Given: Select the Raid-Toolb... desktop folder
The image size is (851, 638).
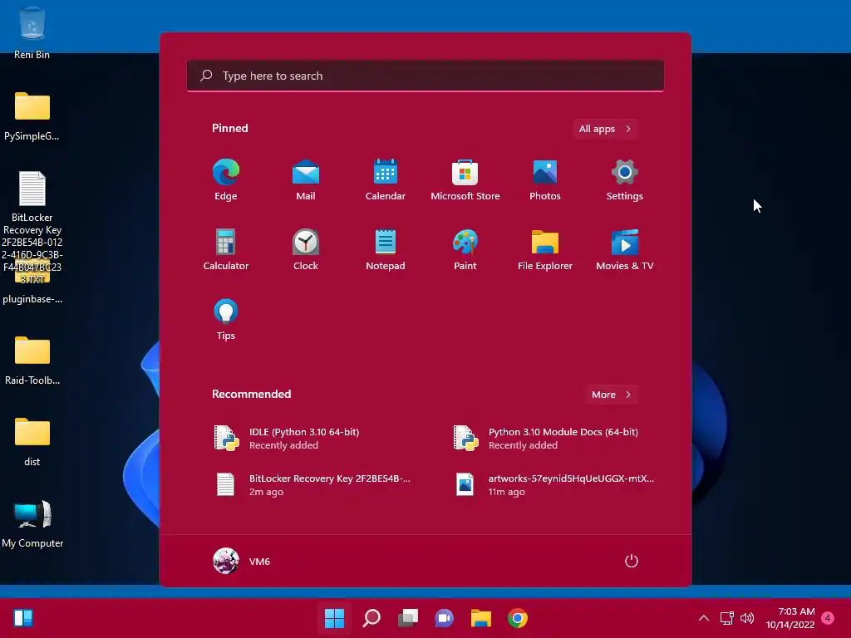Looking at the screenshot, I should pos(32,361).
